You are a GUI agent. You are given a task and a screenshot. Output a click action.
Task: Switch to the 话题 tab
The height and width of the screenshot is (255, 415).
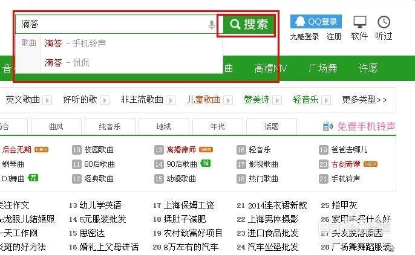[x=271, y=127]
